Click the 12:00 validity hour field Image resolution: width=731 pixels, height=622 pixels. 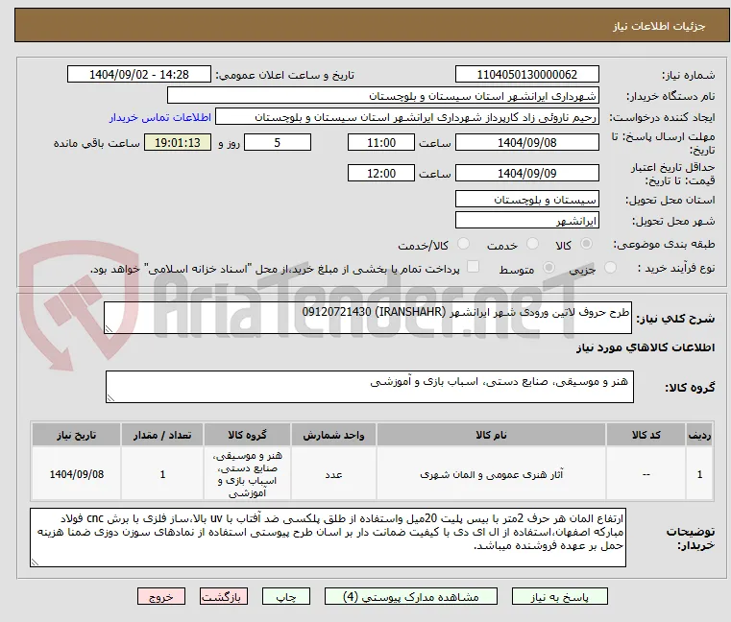381,174
